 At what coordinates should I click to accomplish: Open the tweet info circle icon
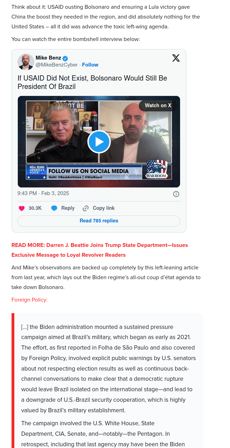176,194
